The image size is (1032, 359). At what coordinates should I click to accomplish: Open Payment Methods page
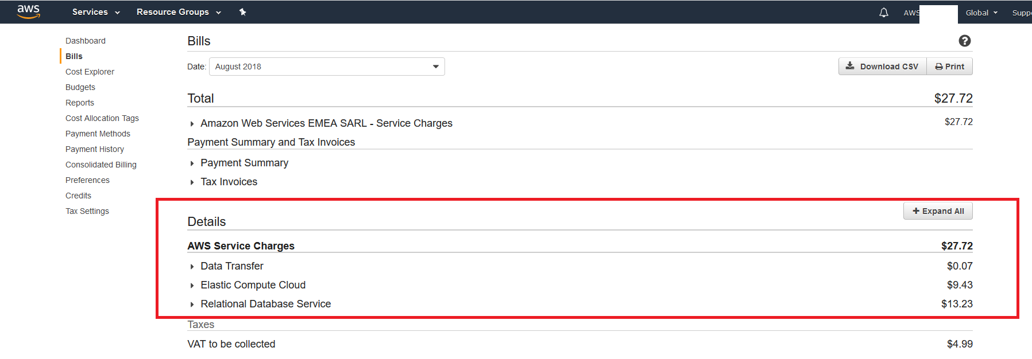(98, 134)
